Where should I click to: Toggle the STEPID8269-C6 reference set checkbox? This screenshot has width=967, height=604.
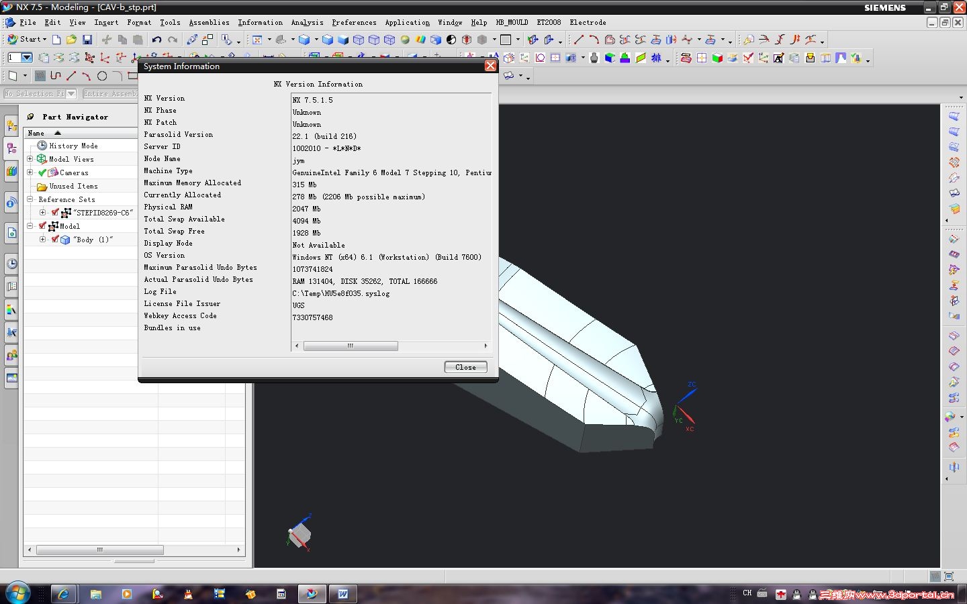click(55, 213)
